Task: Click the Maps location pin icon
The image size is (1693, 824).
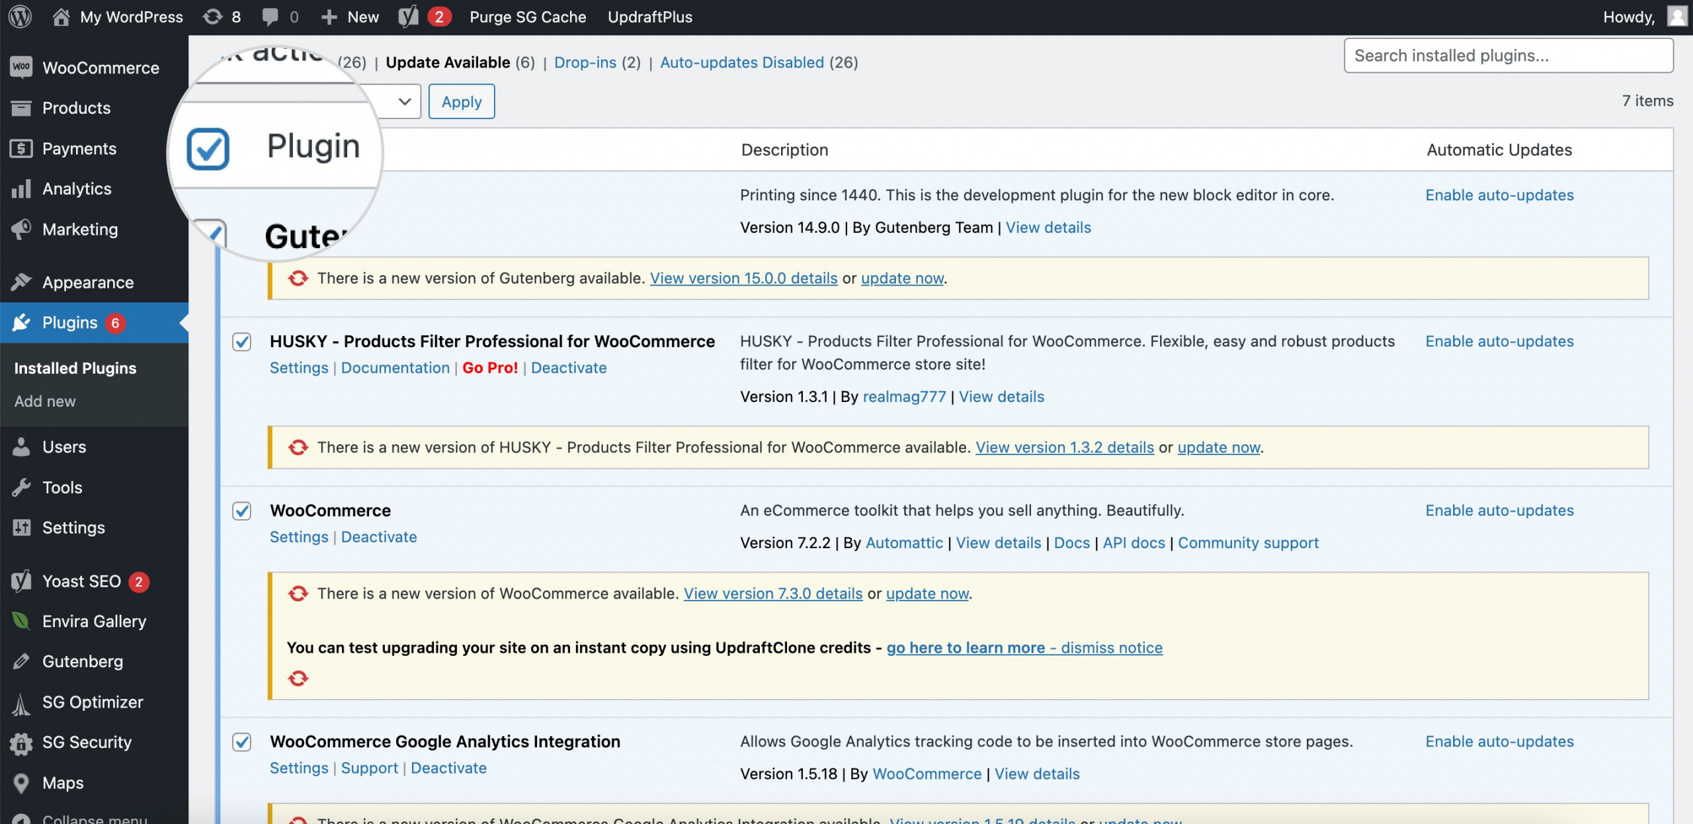Action: click(x=21, y=783)
